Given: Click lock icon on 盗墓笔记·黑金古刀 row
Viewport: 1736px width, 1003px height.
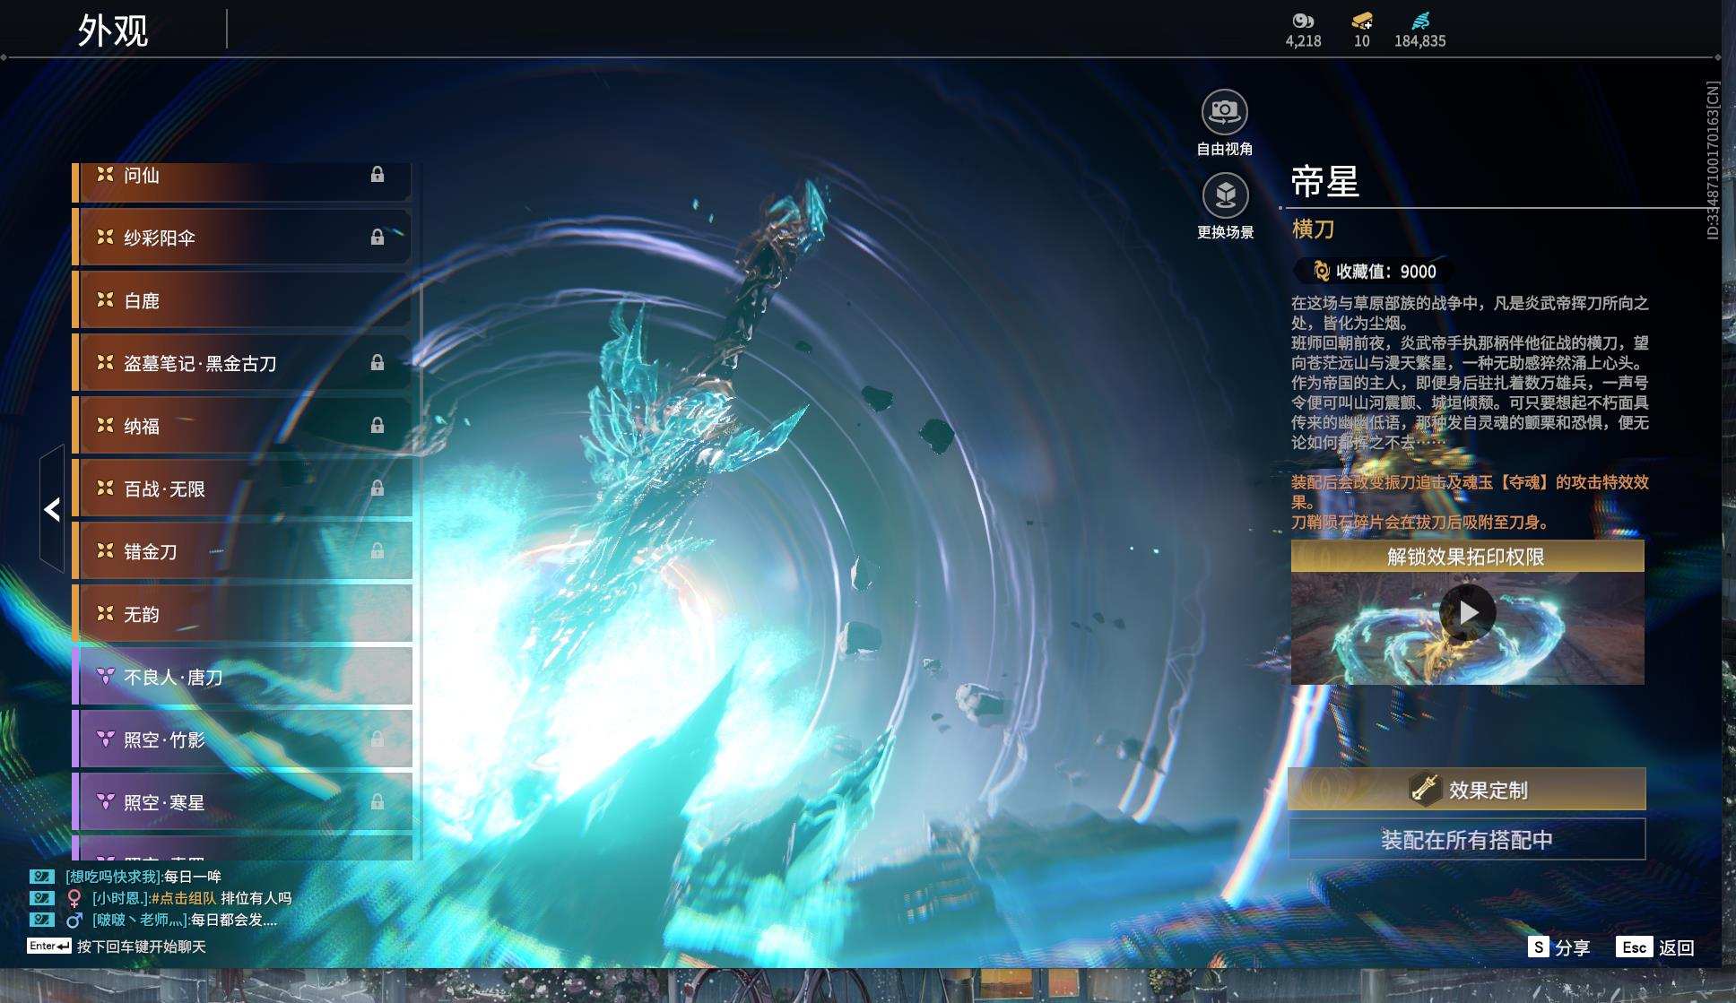Looking at the screenshot, I should [x=378, y=362].
